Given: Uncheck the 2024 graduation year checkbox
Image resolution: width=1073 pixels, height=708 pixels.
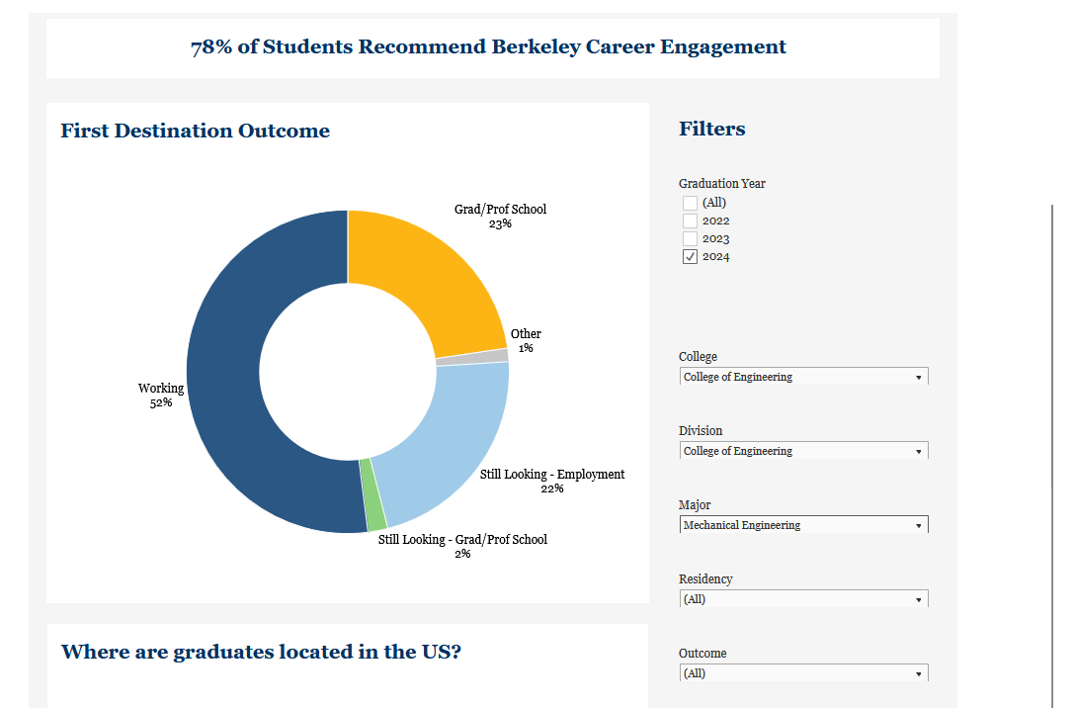Looking at the screenshot, I should point(690,256).
